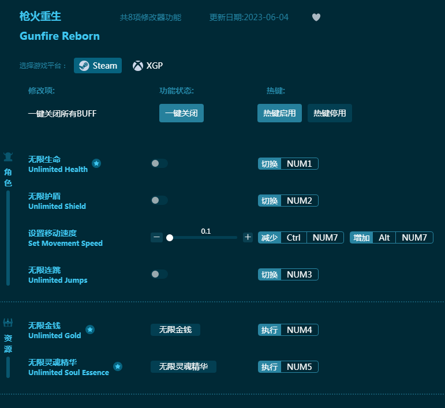Click the plus button for movement speed

click(248, 237)
